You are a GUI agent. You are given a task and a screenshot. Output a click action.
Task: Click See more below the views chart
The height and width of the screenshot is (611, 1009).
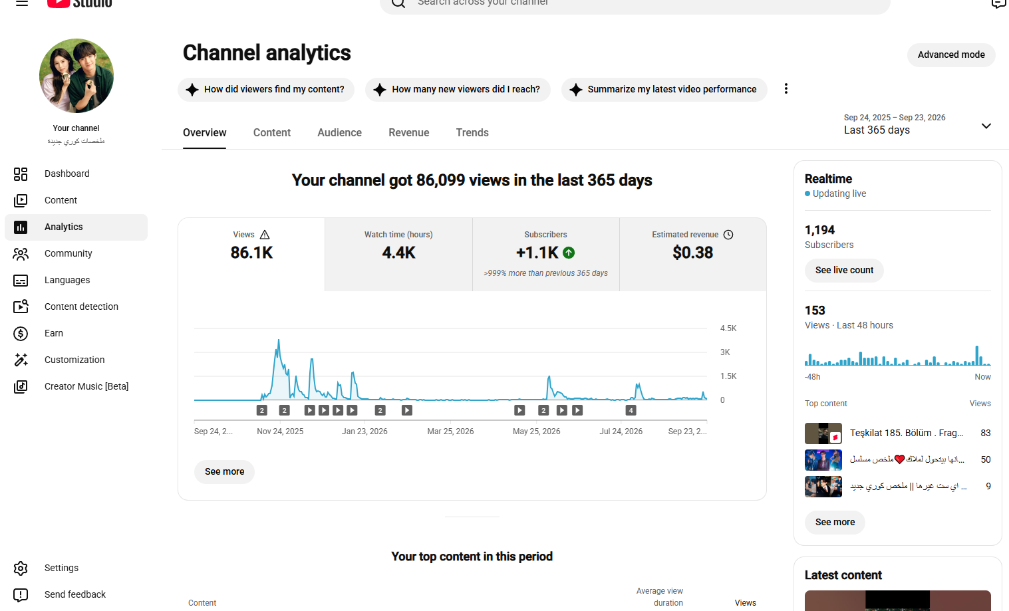(224, 471)
